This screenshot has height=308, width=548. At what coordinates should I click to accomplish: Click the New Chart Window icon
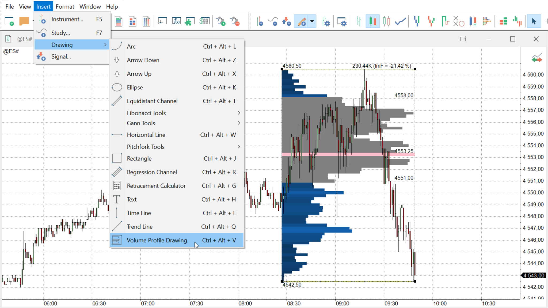click(x=162, y=21)
